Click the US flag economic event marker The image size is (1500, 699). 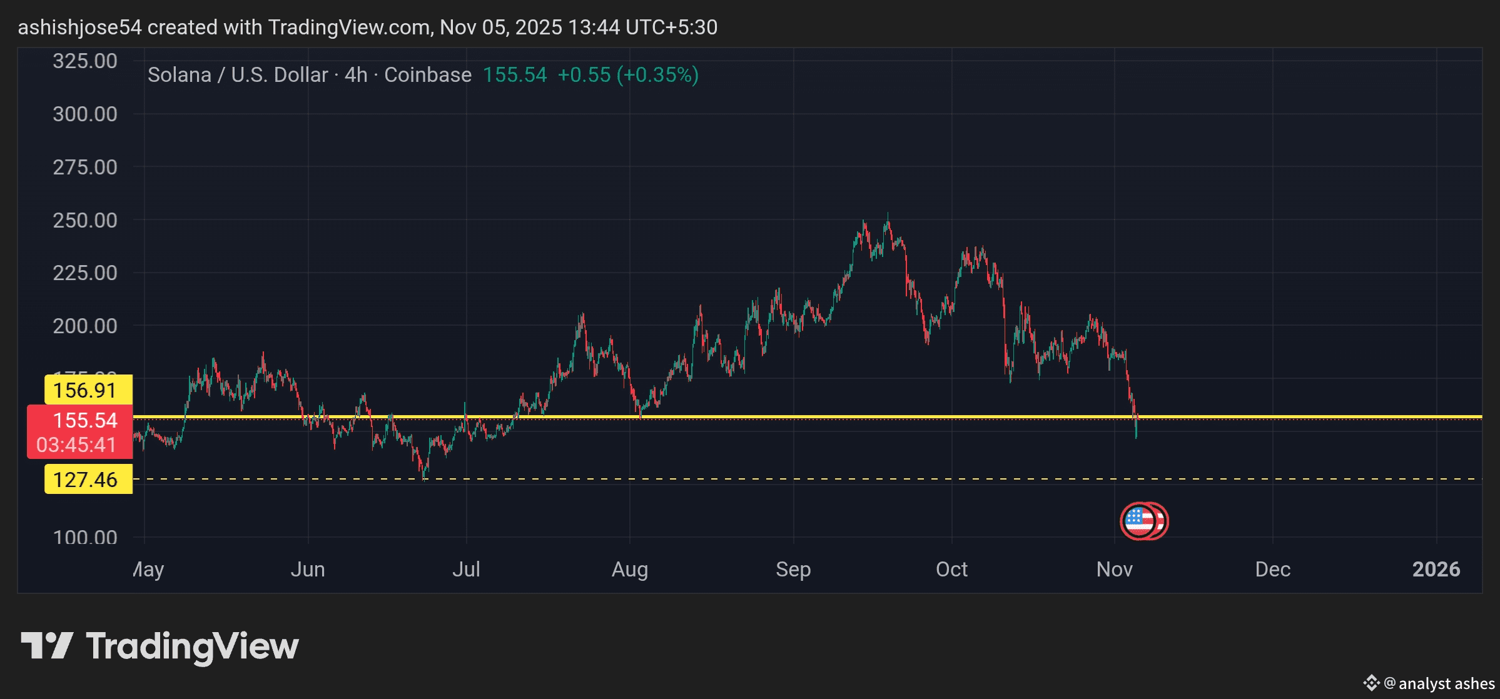point(1138,521)
